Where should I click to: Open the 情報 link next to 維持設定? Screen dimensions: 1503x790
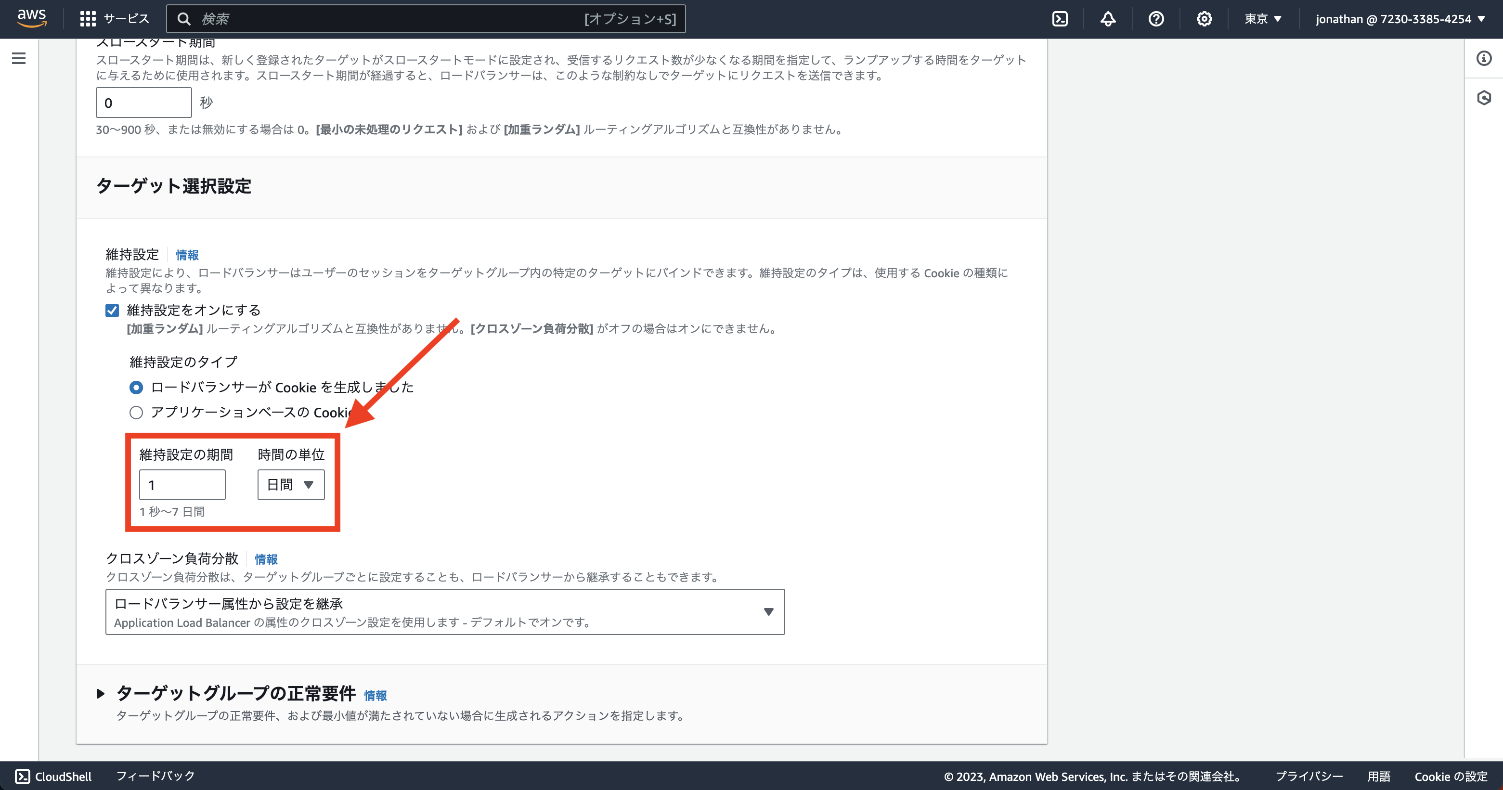pos(186,255)
